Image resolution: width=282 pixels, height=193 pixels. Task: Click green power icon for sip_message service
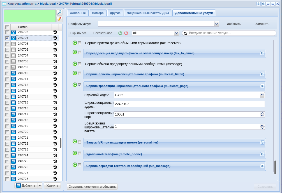[75, 165]
